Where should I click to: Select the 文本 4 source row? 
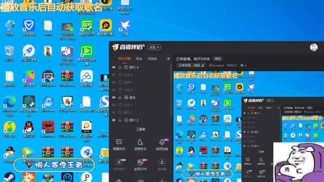(x=141, y=75)
